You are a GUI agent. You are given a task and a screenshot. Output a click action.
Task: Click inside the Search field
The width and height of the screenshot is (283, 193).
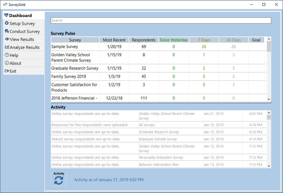[x=161, y=21]
